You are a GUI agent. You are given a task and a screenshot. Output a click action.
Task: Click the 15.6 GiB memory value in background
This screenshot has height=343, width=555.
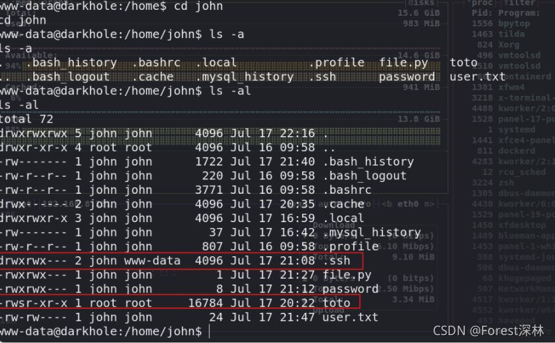[418, 13]
